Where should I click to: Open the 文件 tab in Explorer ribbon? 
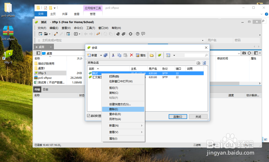click(41, 14)
